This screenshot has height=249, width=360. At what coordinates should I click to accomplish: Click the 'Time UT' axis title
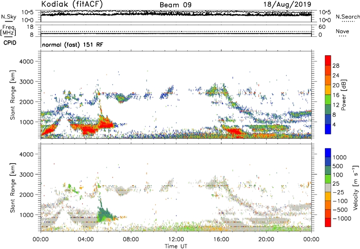[x=176, y=246]
